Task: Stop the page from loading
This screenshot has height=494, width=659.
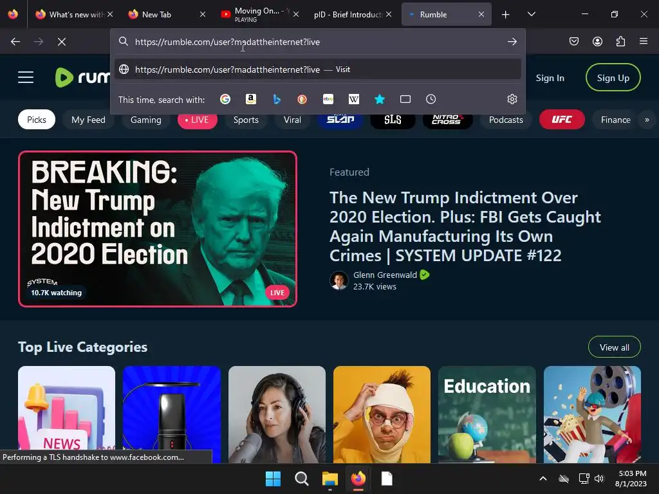Action: click(62, 42)
